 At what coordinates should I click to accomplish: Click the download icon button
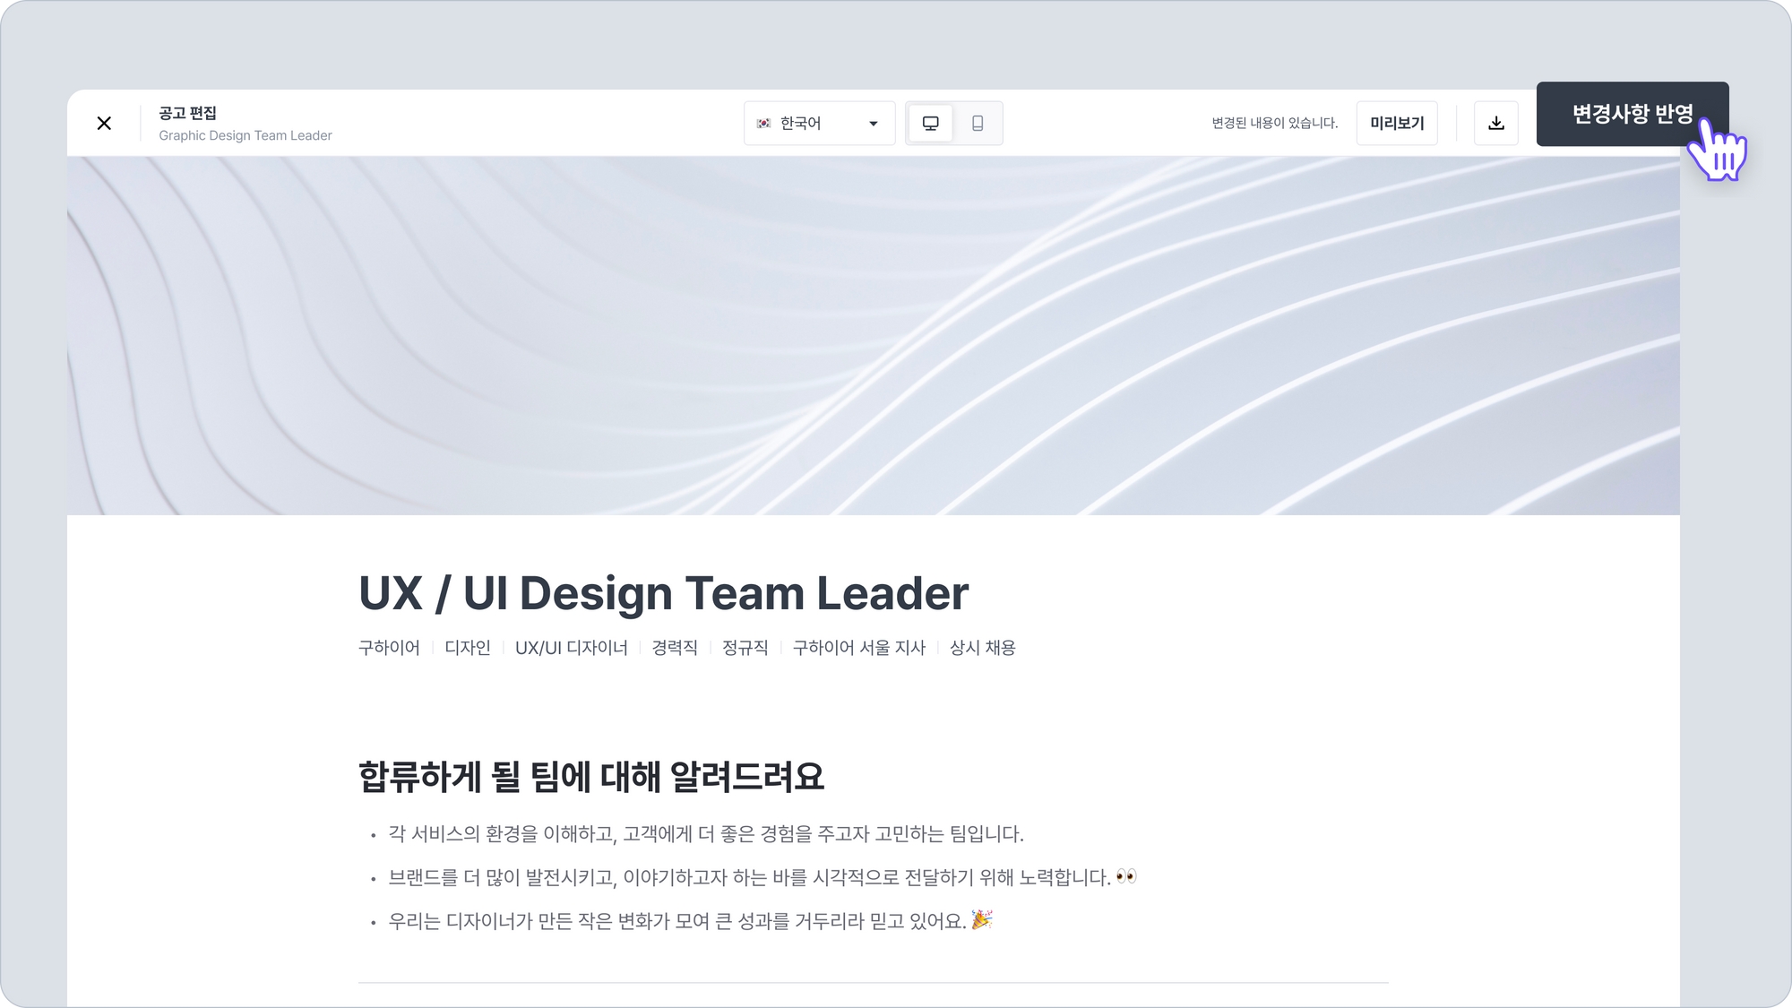point(1495,124)
